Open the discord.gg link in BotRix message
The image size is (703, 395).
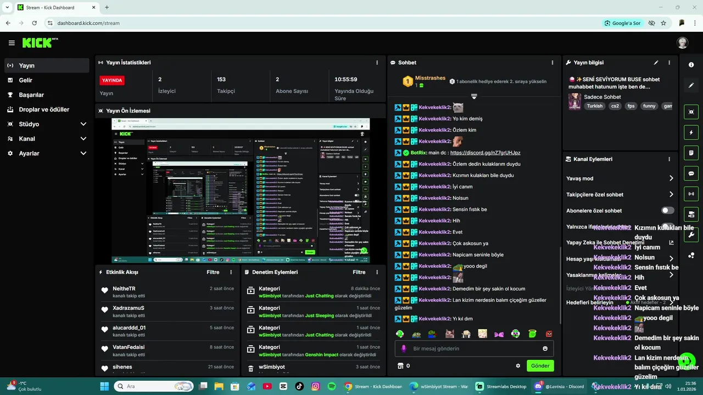click(x=485, y=153)
